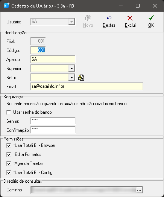Open the Setor dropdown arrow
Image resolution: width=164 pixels, height=197 pixels.
tap(71, 78)
